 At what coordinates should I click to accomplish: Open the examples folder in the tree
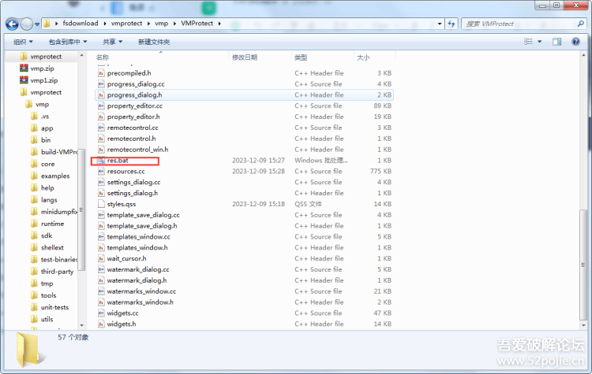coord(51,176)
